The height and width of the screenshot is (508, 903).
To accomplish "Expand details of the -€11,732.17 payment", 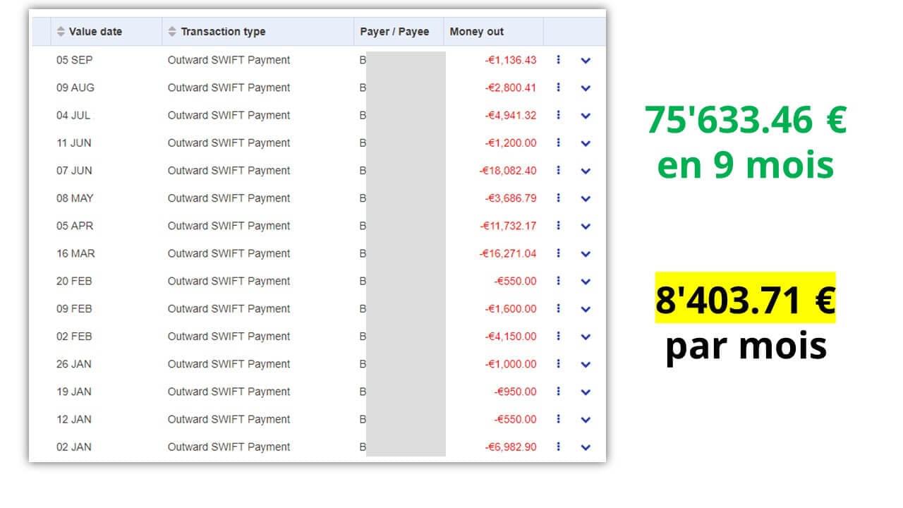I will pyautogui.click(x=586, y=226).
